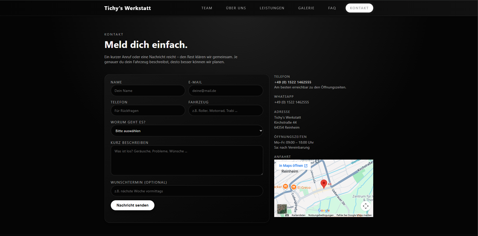Click 'Reinheim' label on the map
This screenshot has height=236, width=478.
click(x=290, y=171)
